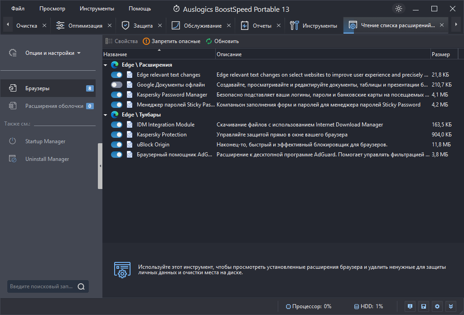Viewport: 464px width, 315px height.
Task: Collapse the Edge \ Расширения group
Action: (x=105, y=65)
